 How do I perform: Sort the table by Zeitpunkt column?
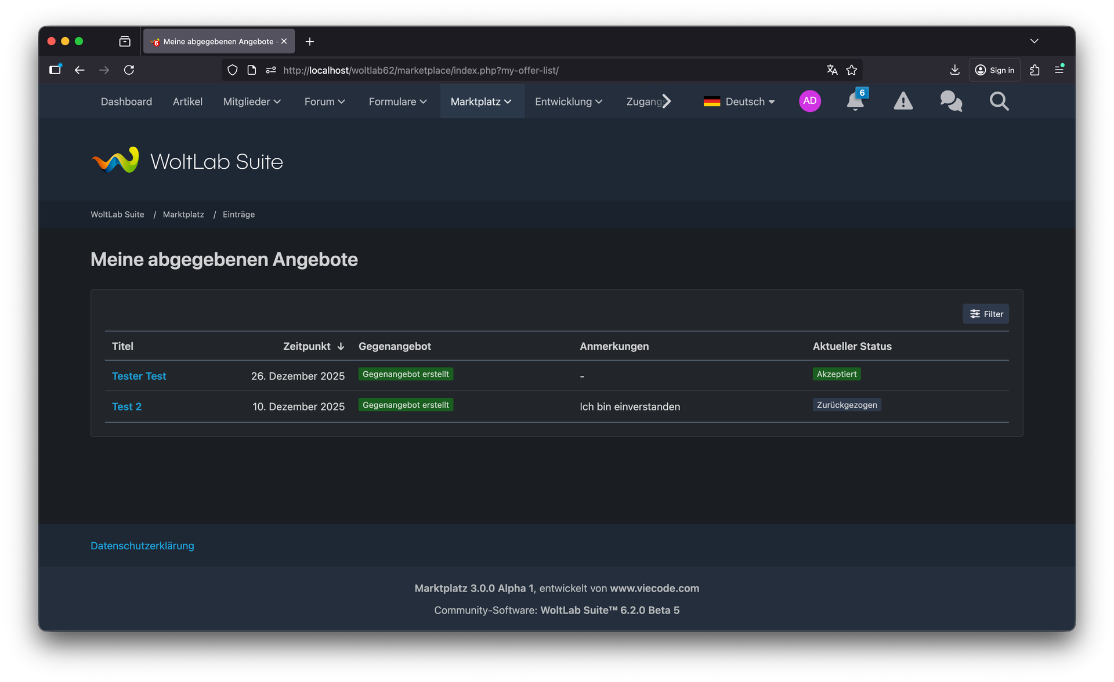point(307,346)
